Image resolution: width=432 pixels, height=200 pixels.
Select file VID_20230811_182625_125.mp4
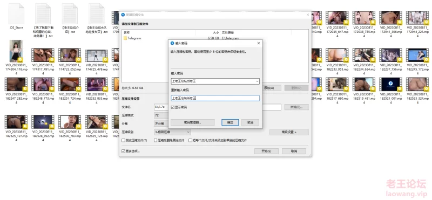click(97, 122)
